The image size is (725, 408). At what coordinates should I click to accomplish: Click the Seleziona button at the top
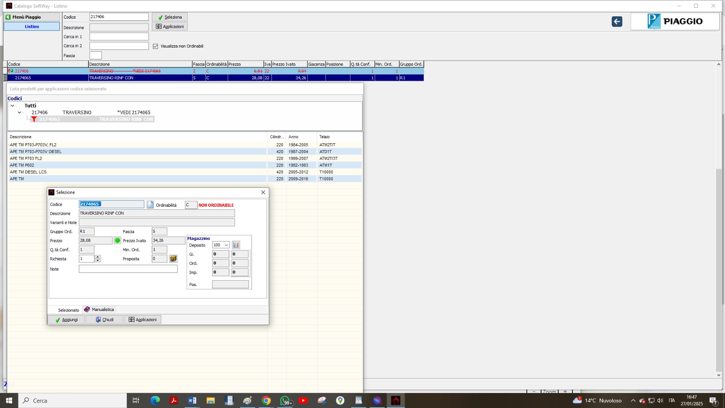pos(169,17)
